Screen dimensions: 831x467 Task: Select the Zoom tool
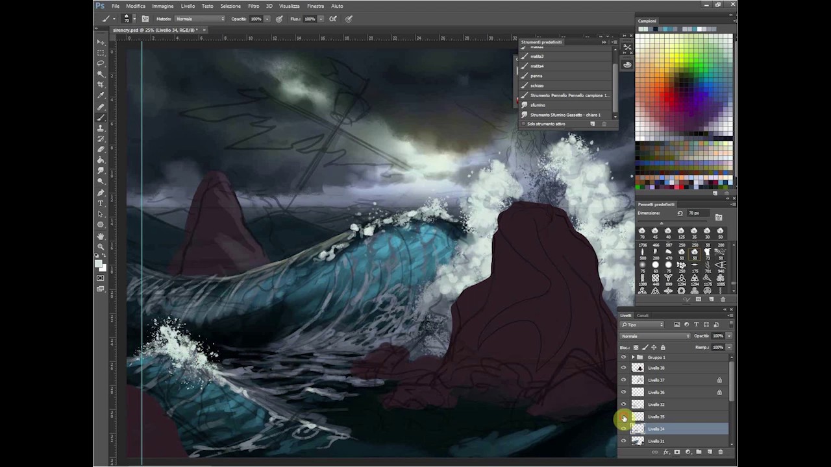point(101,246)
